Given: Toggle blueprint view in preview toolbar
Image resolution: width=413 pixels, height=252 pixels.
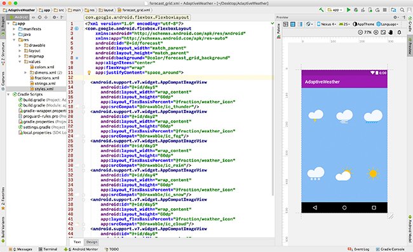Looking at the screenshot, I should pyautogui.click(x=293, y=24).
